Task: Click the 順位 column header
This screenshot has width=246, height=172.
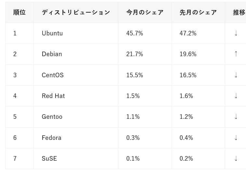Action: point(19,12)
